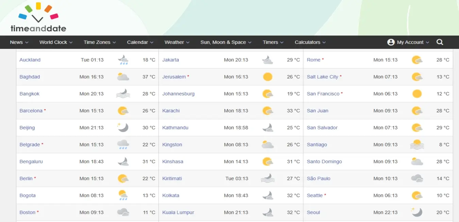459x222 pixels.
Task: Click Boston's cloudy weather icon
Action: [x=123, y=212]
